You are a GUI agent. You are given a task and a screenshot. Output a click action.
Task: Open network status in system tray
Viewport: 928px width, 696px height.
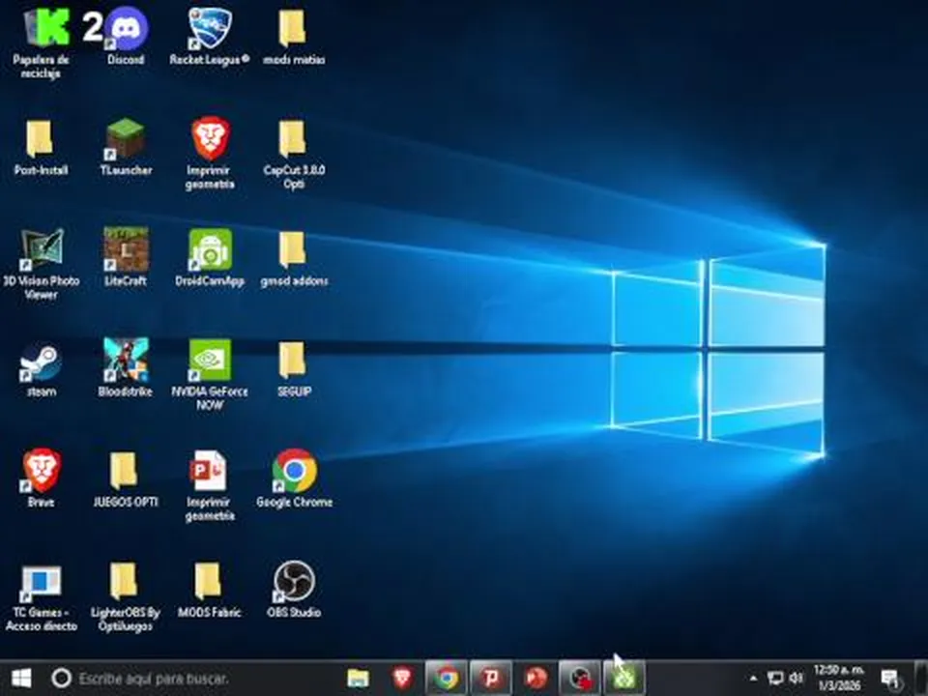coord(775,679)
